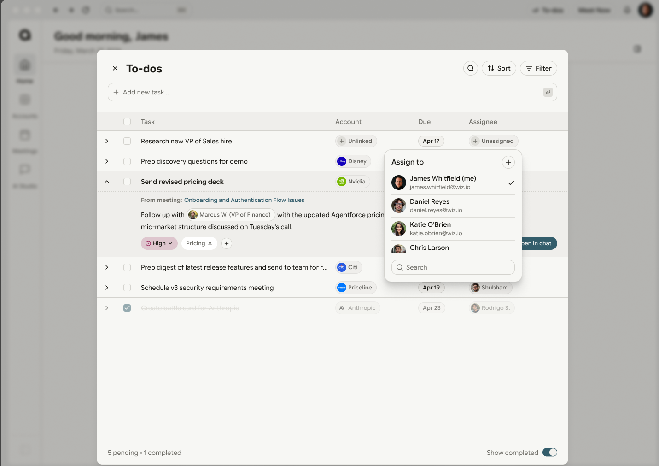Click the Task column header
659x466 pixels.
point(148,122)
